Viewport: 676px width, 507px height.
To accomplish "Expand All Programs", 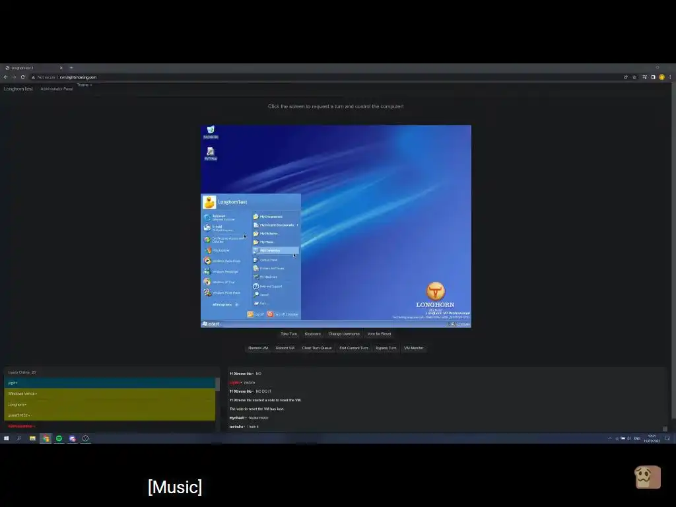I will tap(225, 304).
